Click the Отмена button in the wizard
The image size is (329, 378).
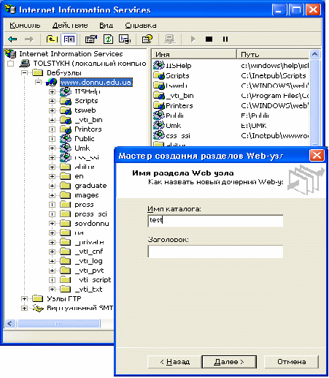[291, 362]
